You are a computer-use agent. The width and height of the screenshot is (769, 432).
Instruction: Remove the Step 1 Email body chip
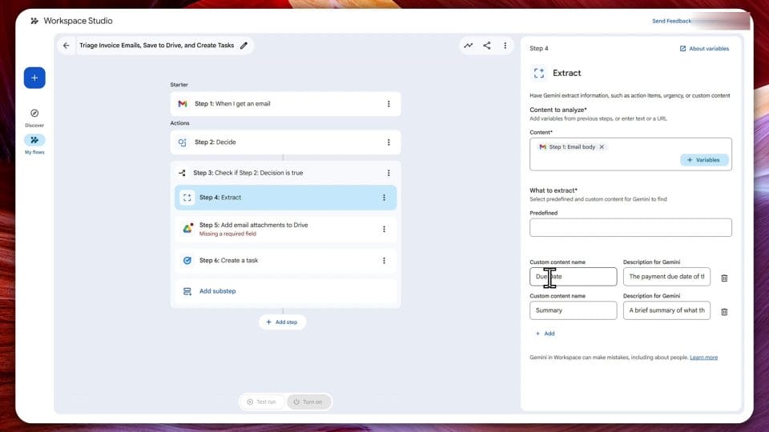coord(602,147)
